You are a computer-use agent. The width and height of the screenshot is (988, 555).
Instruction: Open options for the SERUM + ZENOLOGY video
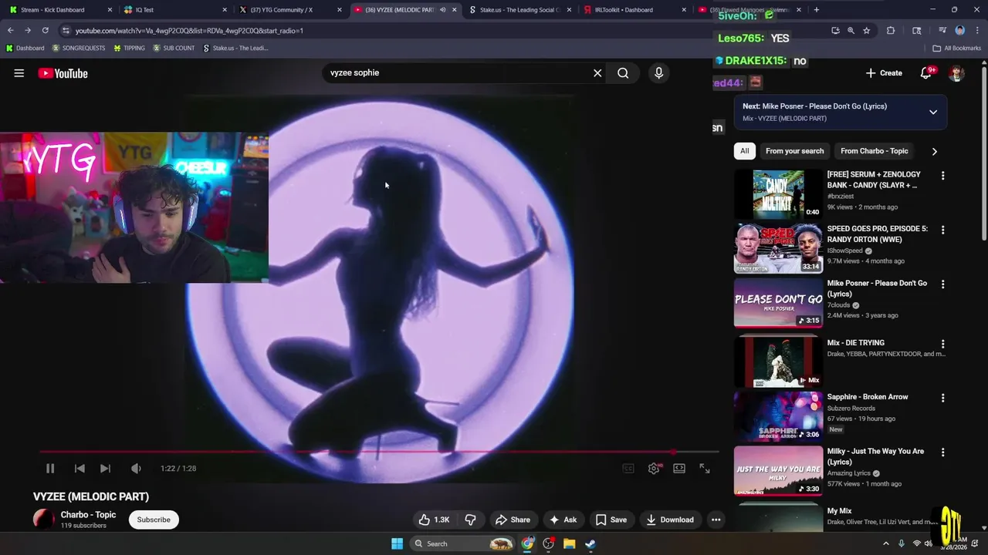pyautogui.click(x=942, y=177)
